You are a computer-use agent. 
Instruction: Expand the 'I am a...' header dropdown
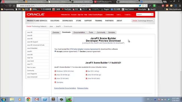119,15
